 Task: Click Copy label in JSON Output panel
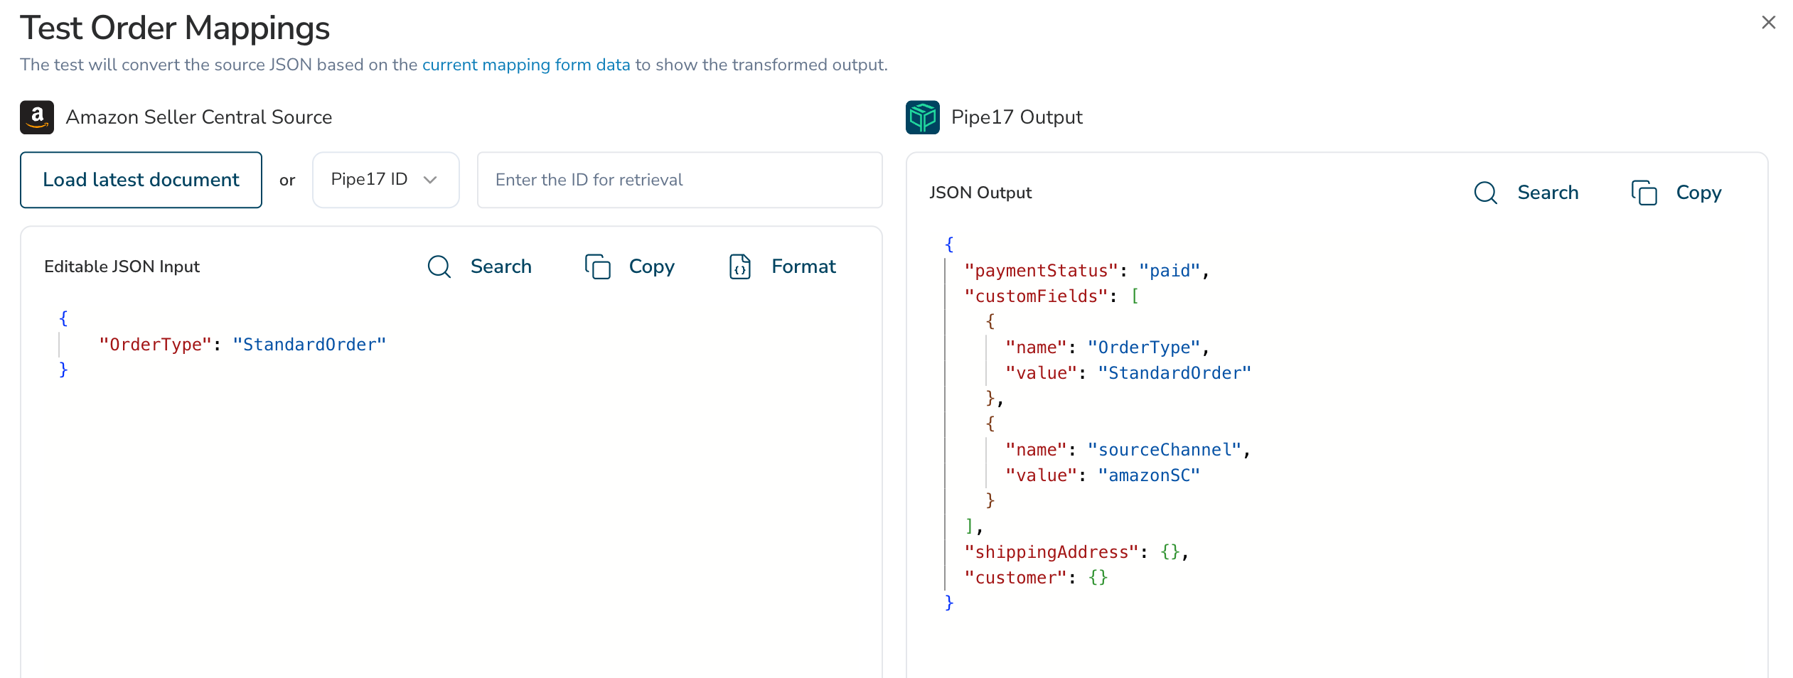tap(1699, 193)
